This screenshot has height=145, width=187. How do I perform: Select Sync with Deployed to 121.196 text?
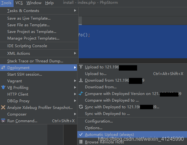[122, 107]
